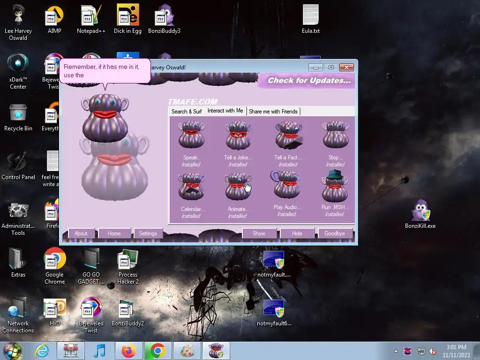The height and width of the screenshot is (360, 480).
Task: Click the Hide button
Action: [x=297, y=233]
